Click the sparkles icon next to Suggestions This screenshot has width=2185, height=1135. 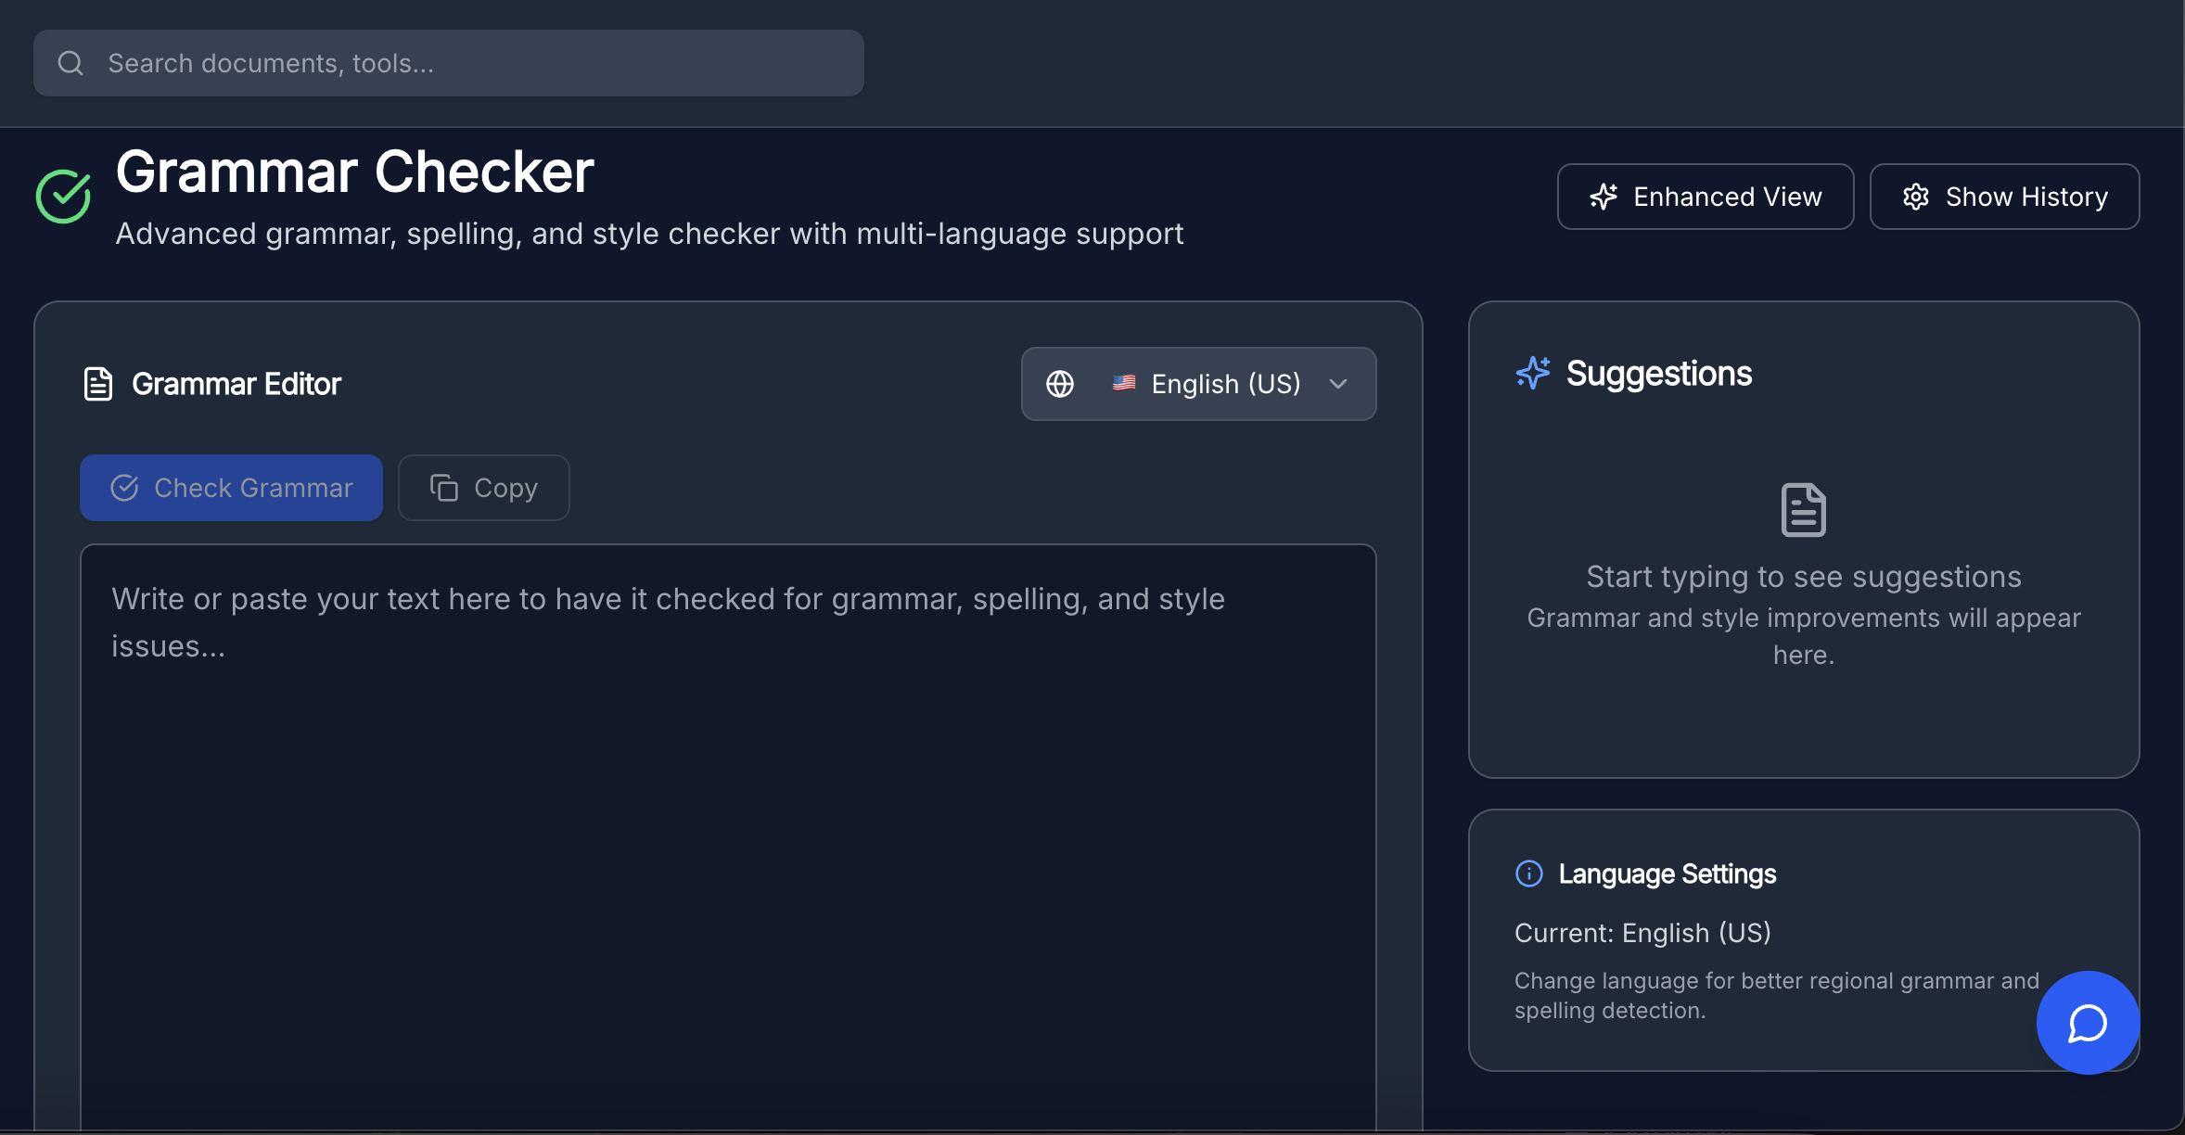pyautogui.click(x=1533, y=373)
